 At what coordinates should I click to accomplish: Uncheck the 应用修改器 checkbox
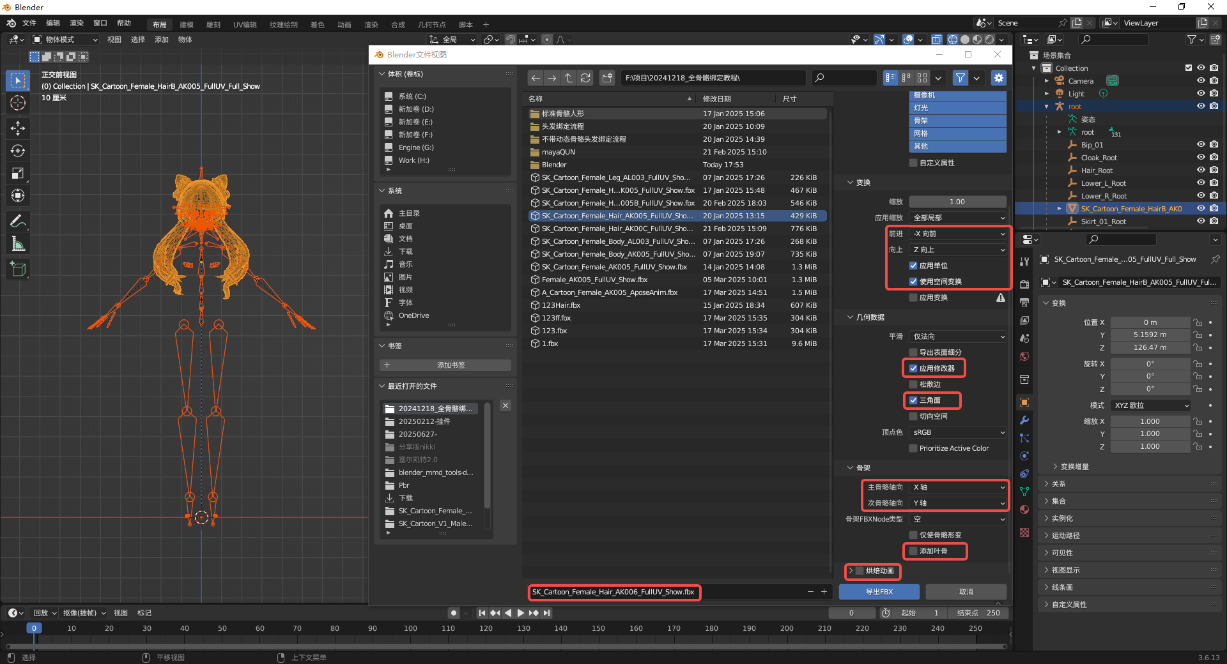click(x=913, y=368)
